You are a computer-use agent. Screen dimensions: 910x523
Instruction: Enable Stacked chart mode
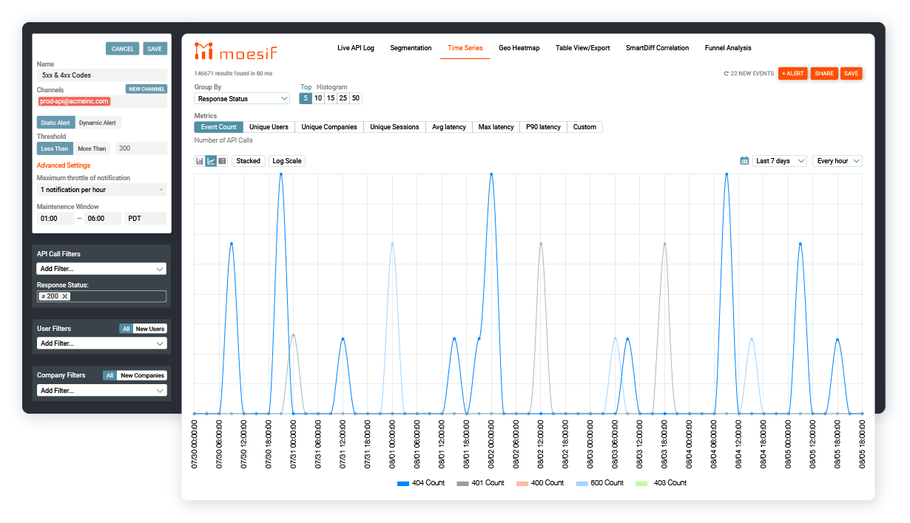tap(249, 161)
